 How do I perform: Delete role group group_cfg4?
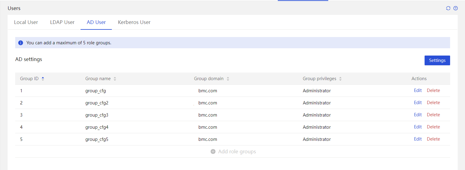click(x=433, y=127)
